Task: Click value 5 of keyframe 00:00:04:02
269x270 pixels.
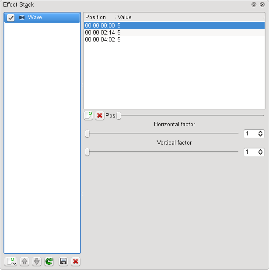Action: coord(119,40)
